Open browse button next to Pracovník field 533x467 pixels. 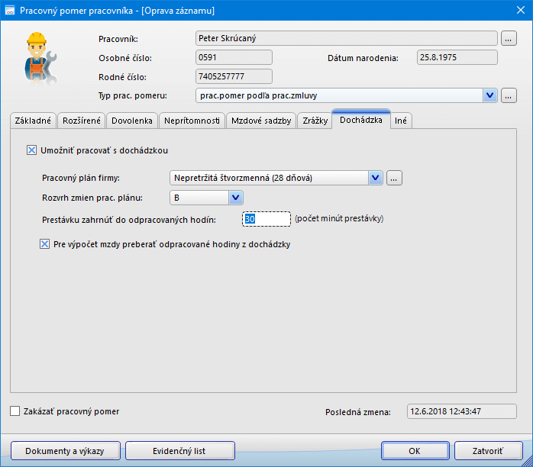[509, 37]
